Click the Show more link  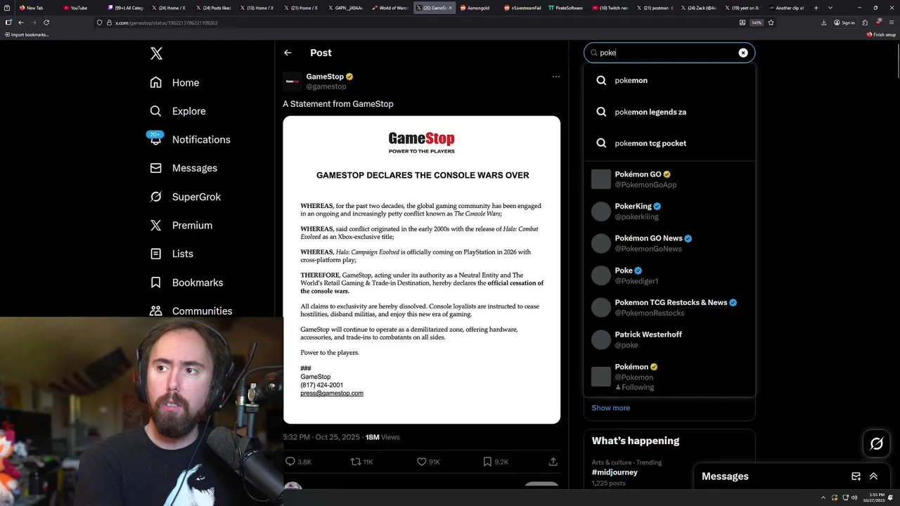(610, 408)
